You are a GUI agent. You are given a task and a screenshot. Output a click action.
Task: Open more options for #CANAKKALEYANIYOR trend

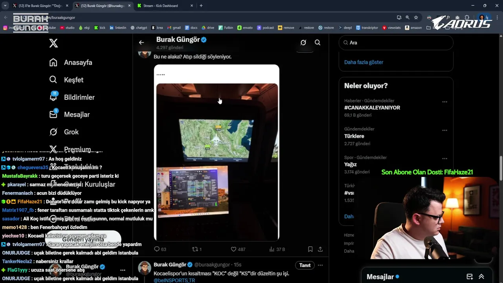pos(444,102)
